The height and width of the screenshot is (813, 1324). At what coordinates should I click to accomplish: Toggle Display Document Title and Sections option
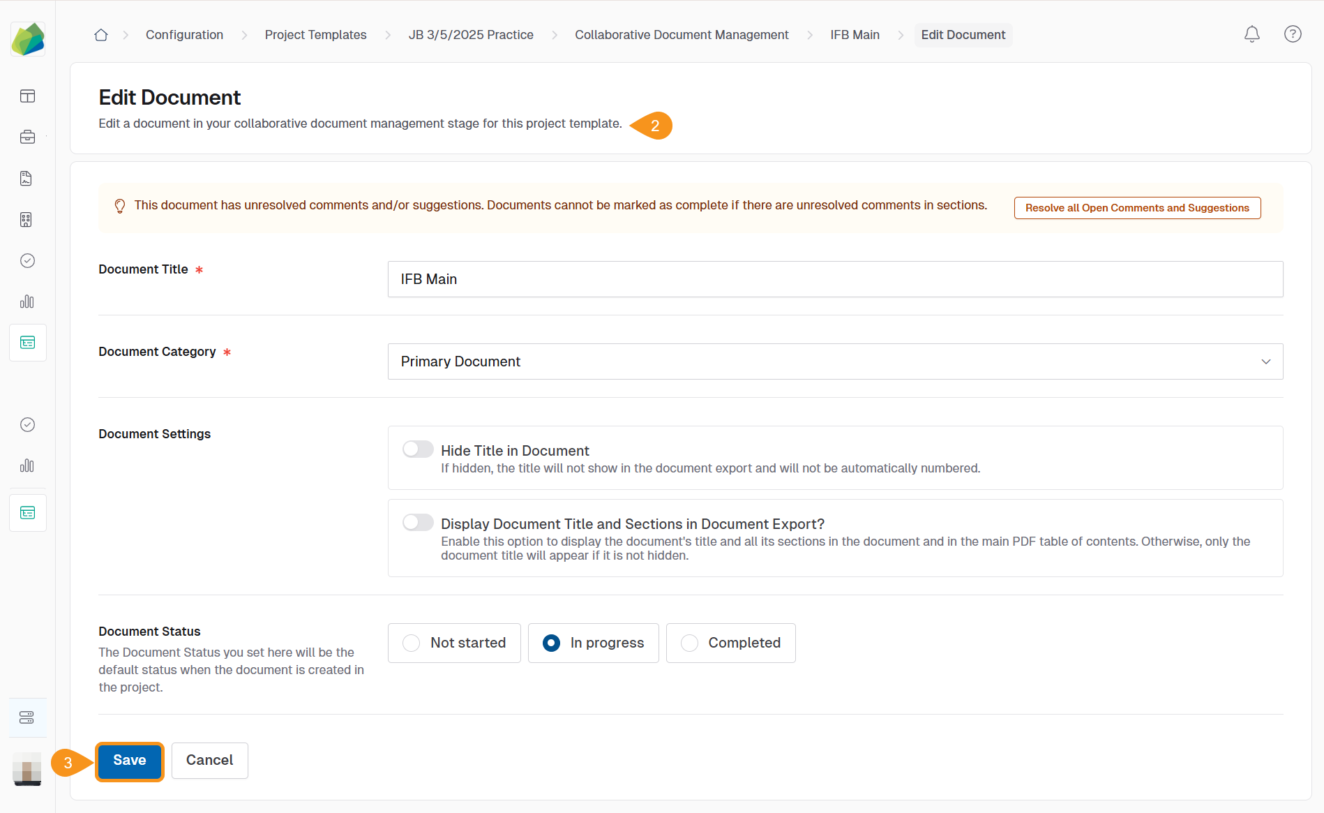coord(418,523)
